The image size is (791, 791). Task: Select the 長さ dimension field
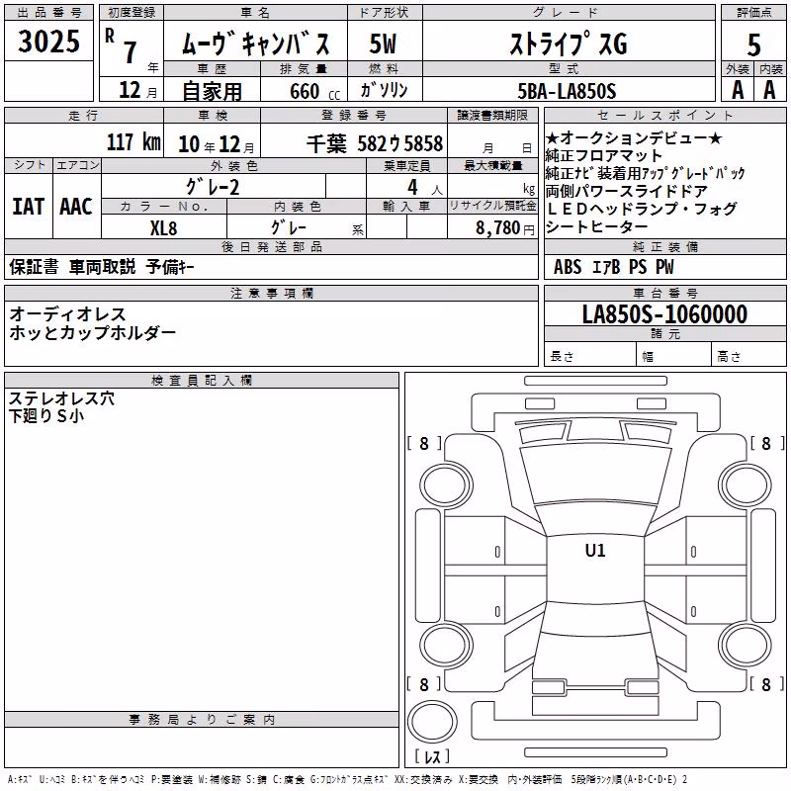tap(589, 354)
